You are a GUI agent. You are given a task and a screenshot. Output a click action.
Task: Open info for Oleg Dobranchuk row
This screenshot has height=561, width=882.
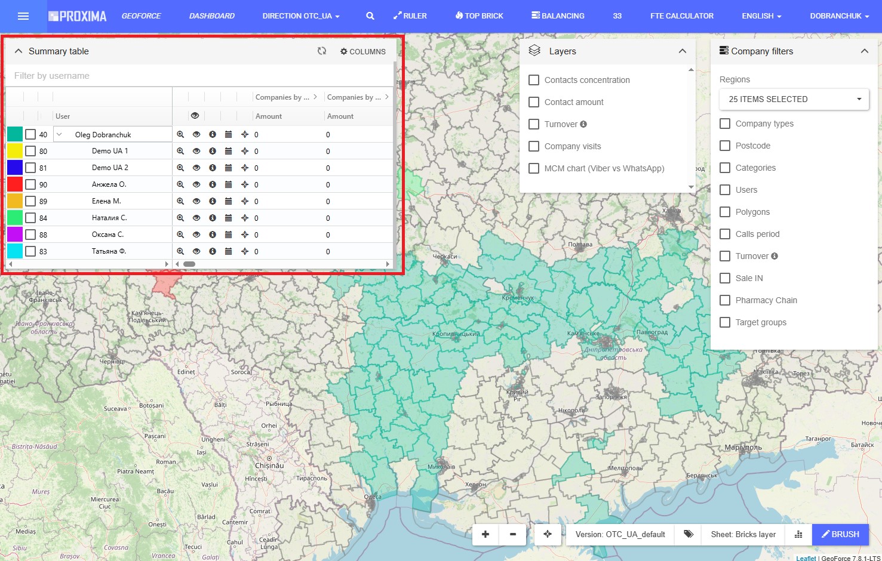[x=213, y=135]
